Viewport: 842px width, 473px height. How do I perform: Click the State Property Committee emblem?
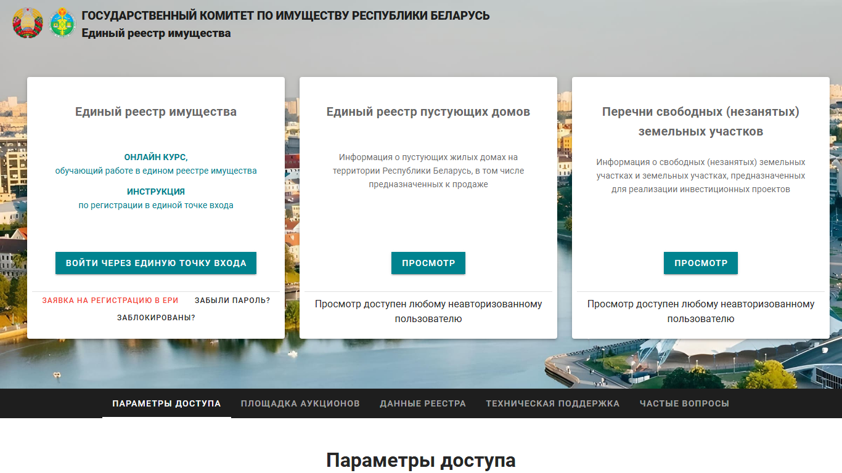point(62,22)
